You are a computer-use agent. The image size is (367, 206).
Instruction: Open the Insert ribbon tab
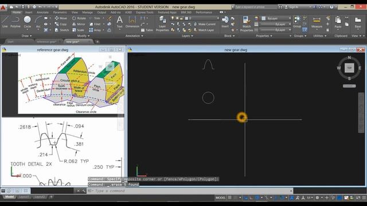click(29, 12)
